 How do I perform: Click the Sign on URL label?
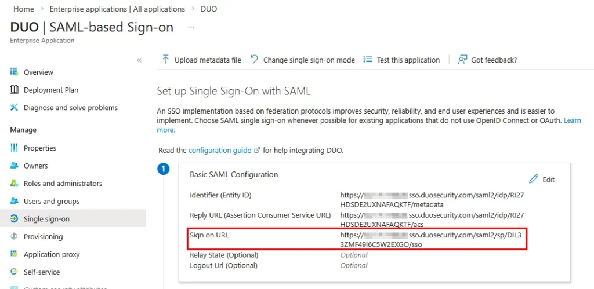pos(209,235)
